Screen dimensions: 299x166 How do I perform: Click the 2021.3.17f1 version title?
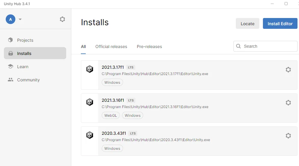(x=113, y=67)
